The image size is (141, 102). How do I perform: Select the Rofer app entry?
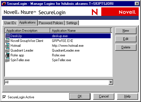(x=17, y=55)
